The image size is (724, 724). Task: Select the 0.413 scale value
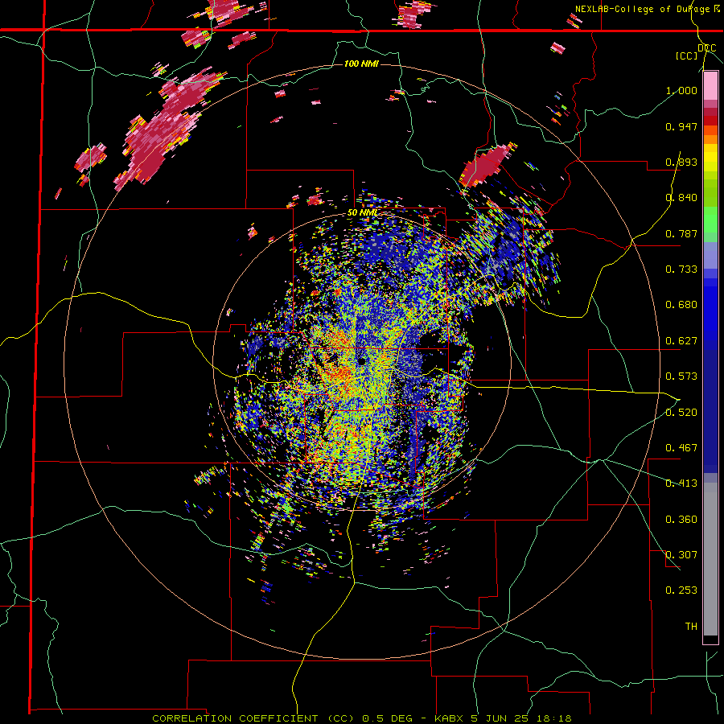(x=681, y=483)
